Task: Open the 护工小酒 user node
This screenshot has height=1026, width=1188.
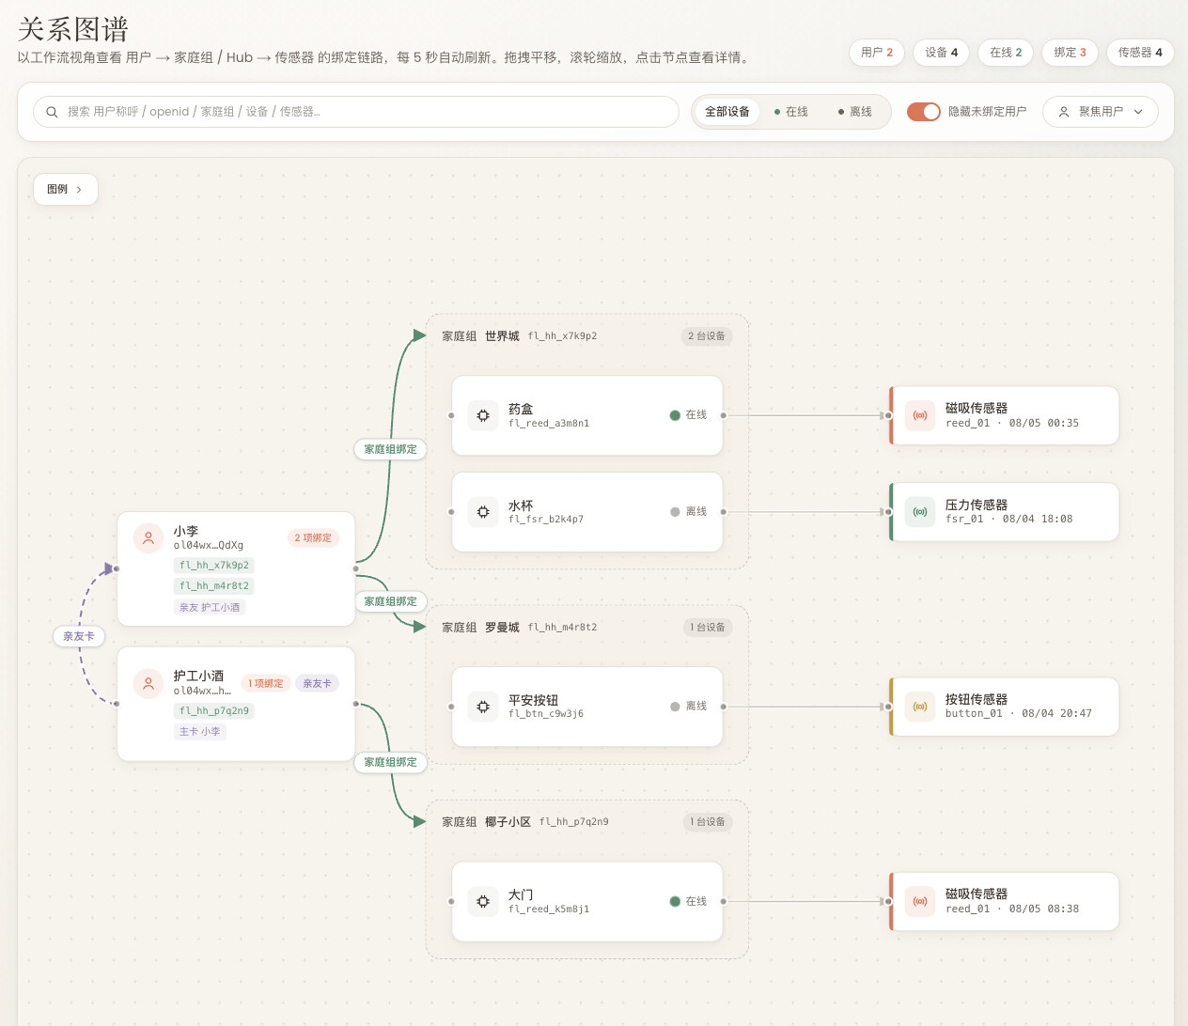Action: click(x=236, y=704)
